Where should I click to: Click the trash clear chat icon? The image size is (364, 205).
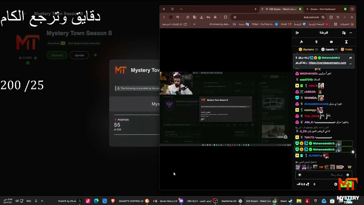(x=316, y=42)
